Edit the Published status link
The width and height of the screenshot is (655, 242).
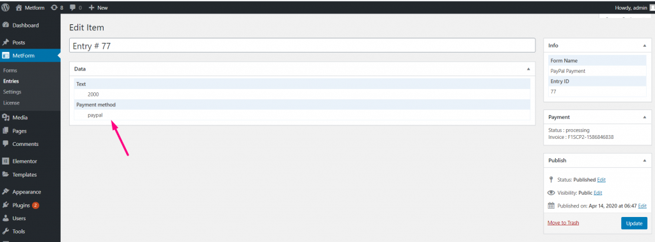point(601,180)
